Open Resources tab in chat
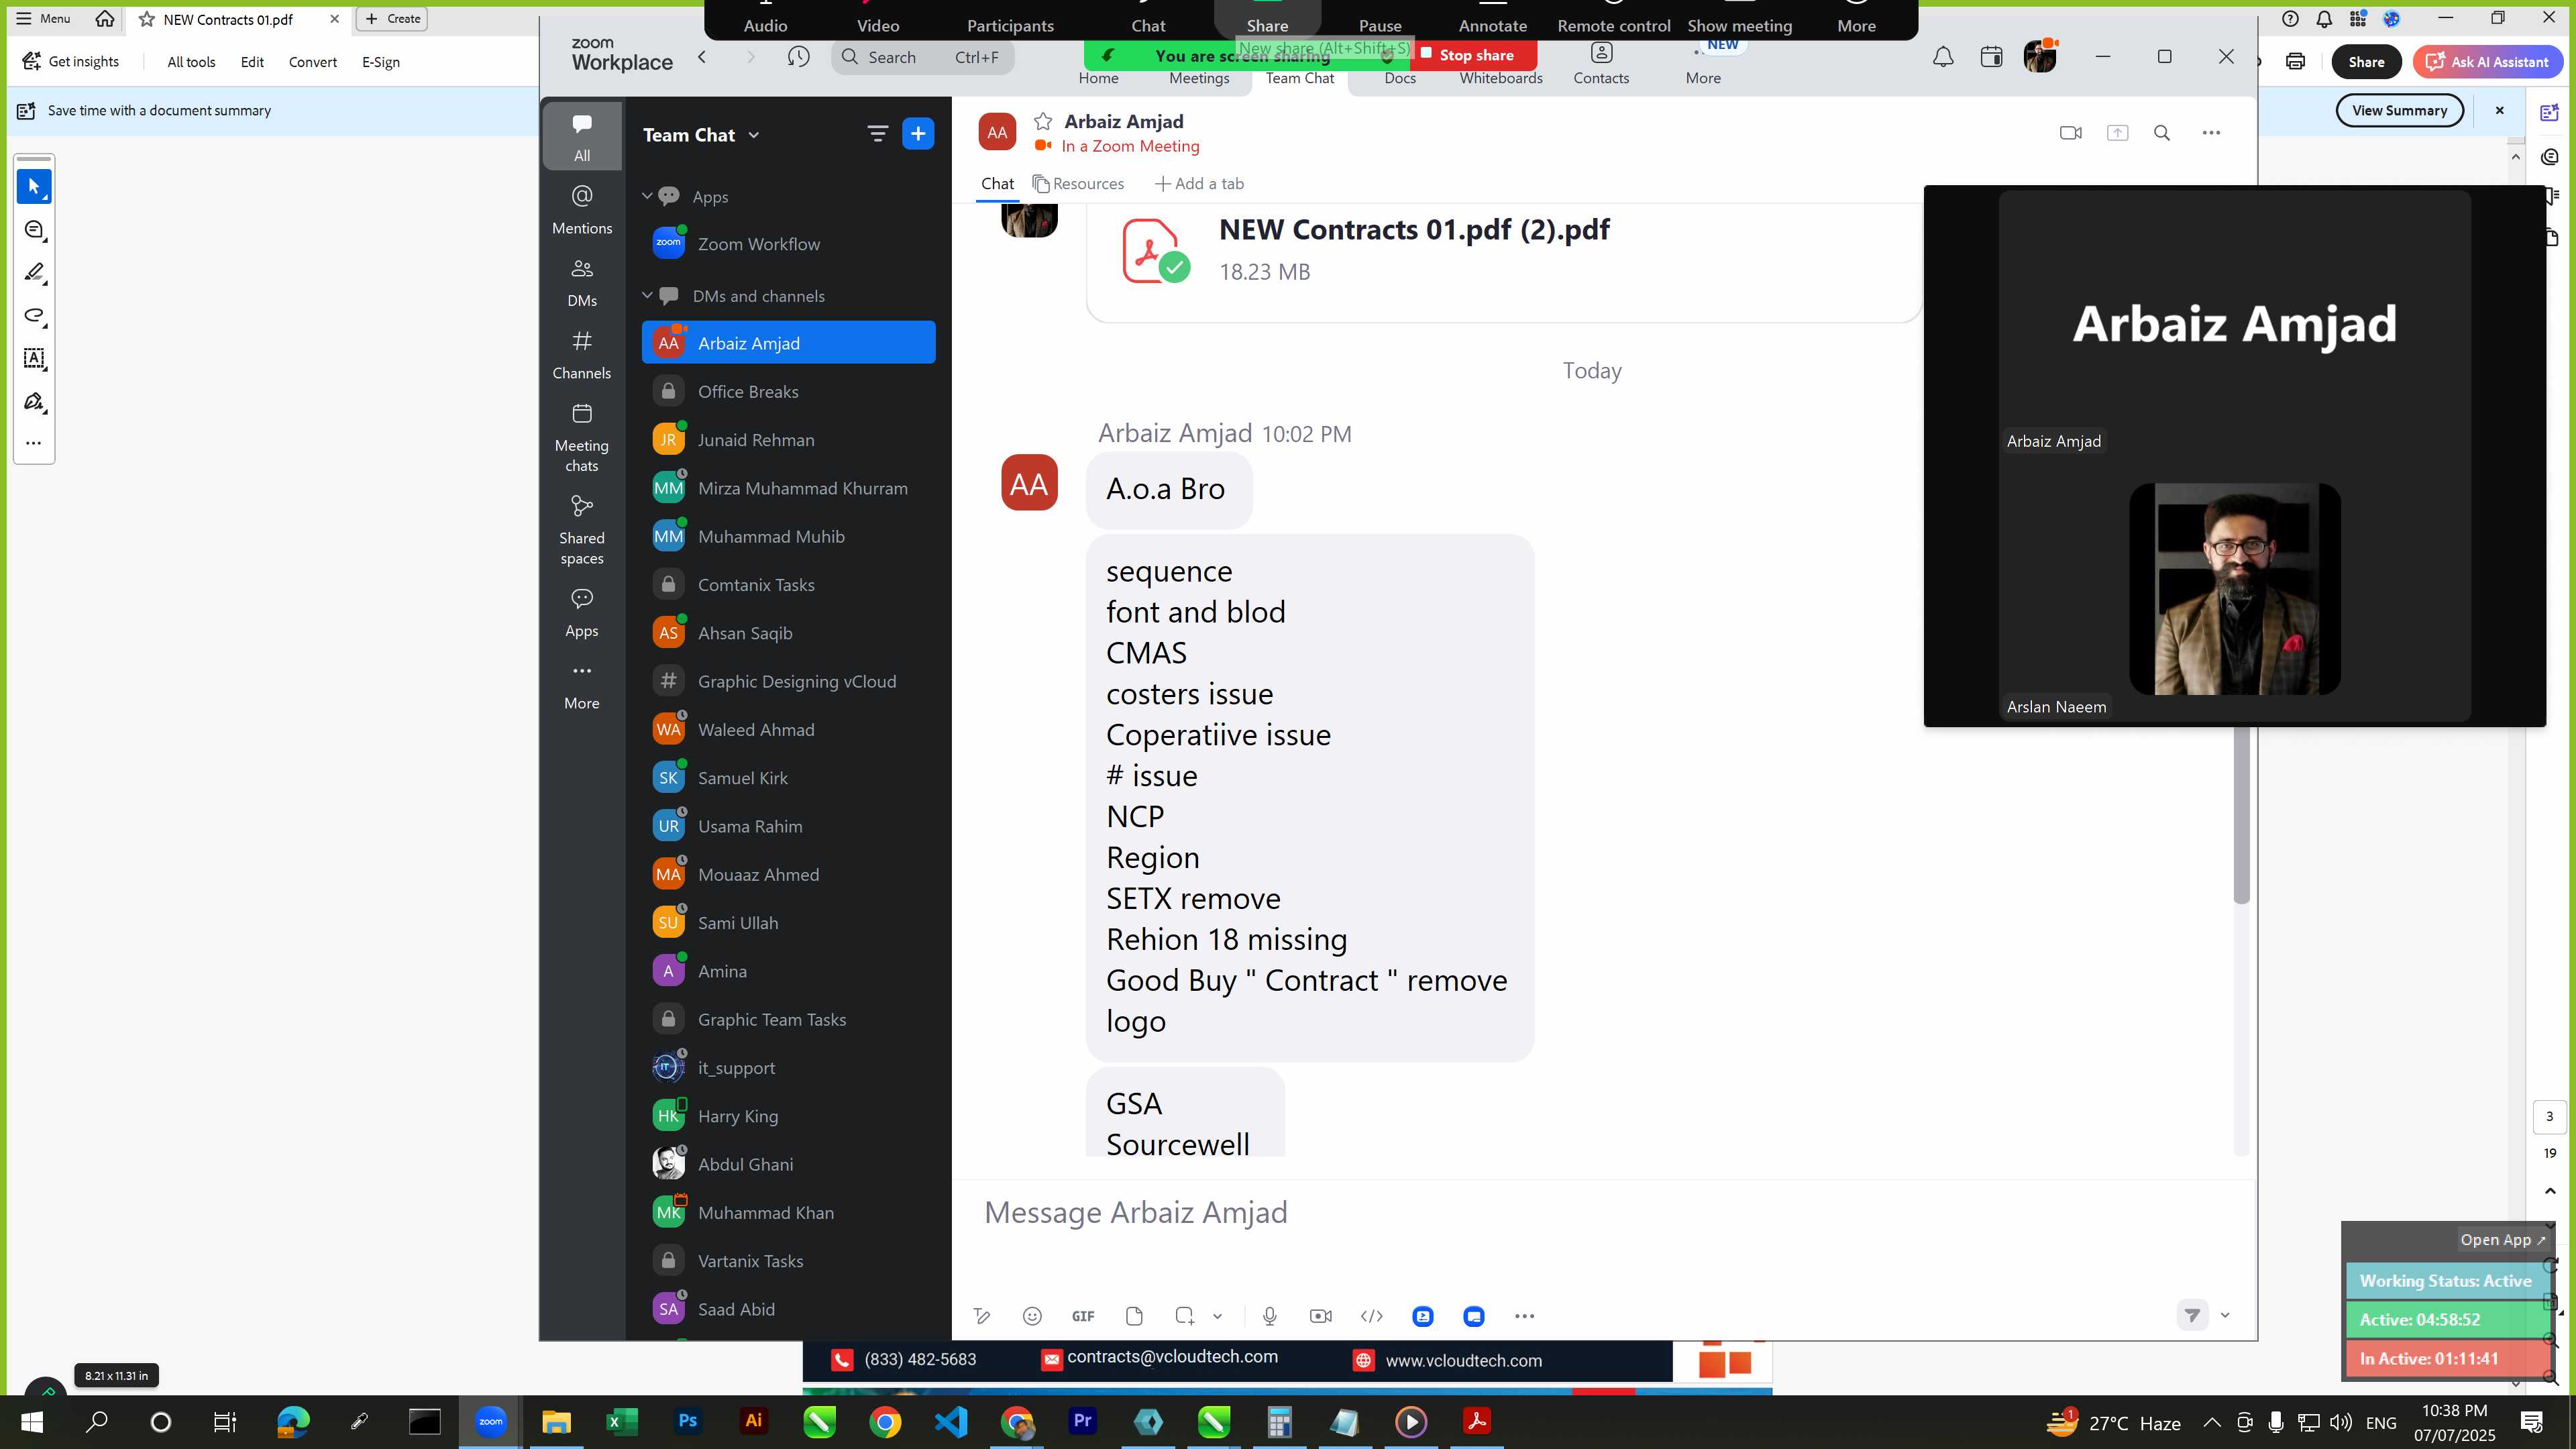 click(1078, 184)
